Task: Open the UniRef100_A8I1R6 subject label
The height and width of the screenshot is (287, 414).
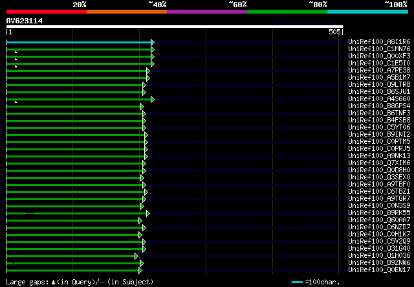Action: (x=379, y=42)
